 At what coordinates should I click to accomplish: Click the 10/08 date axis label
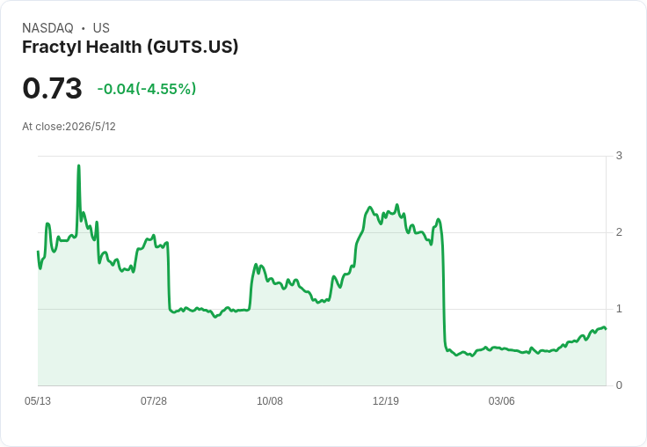coord(270,401)
